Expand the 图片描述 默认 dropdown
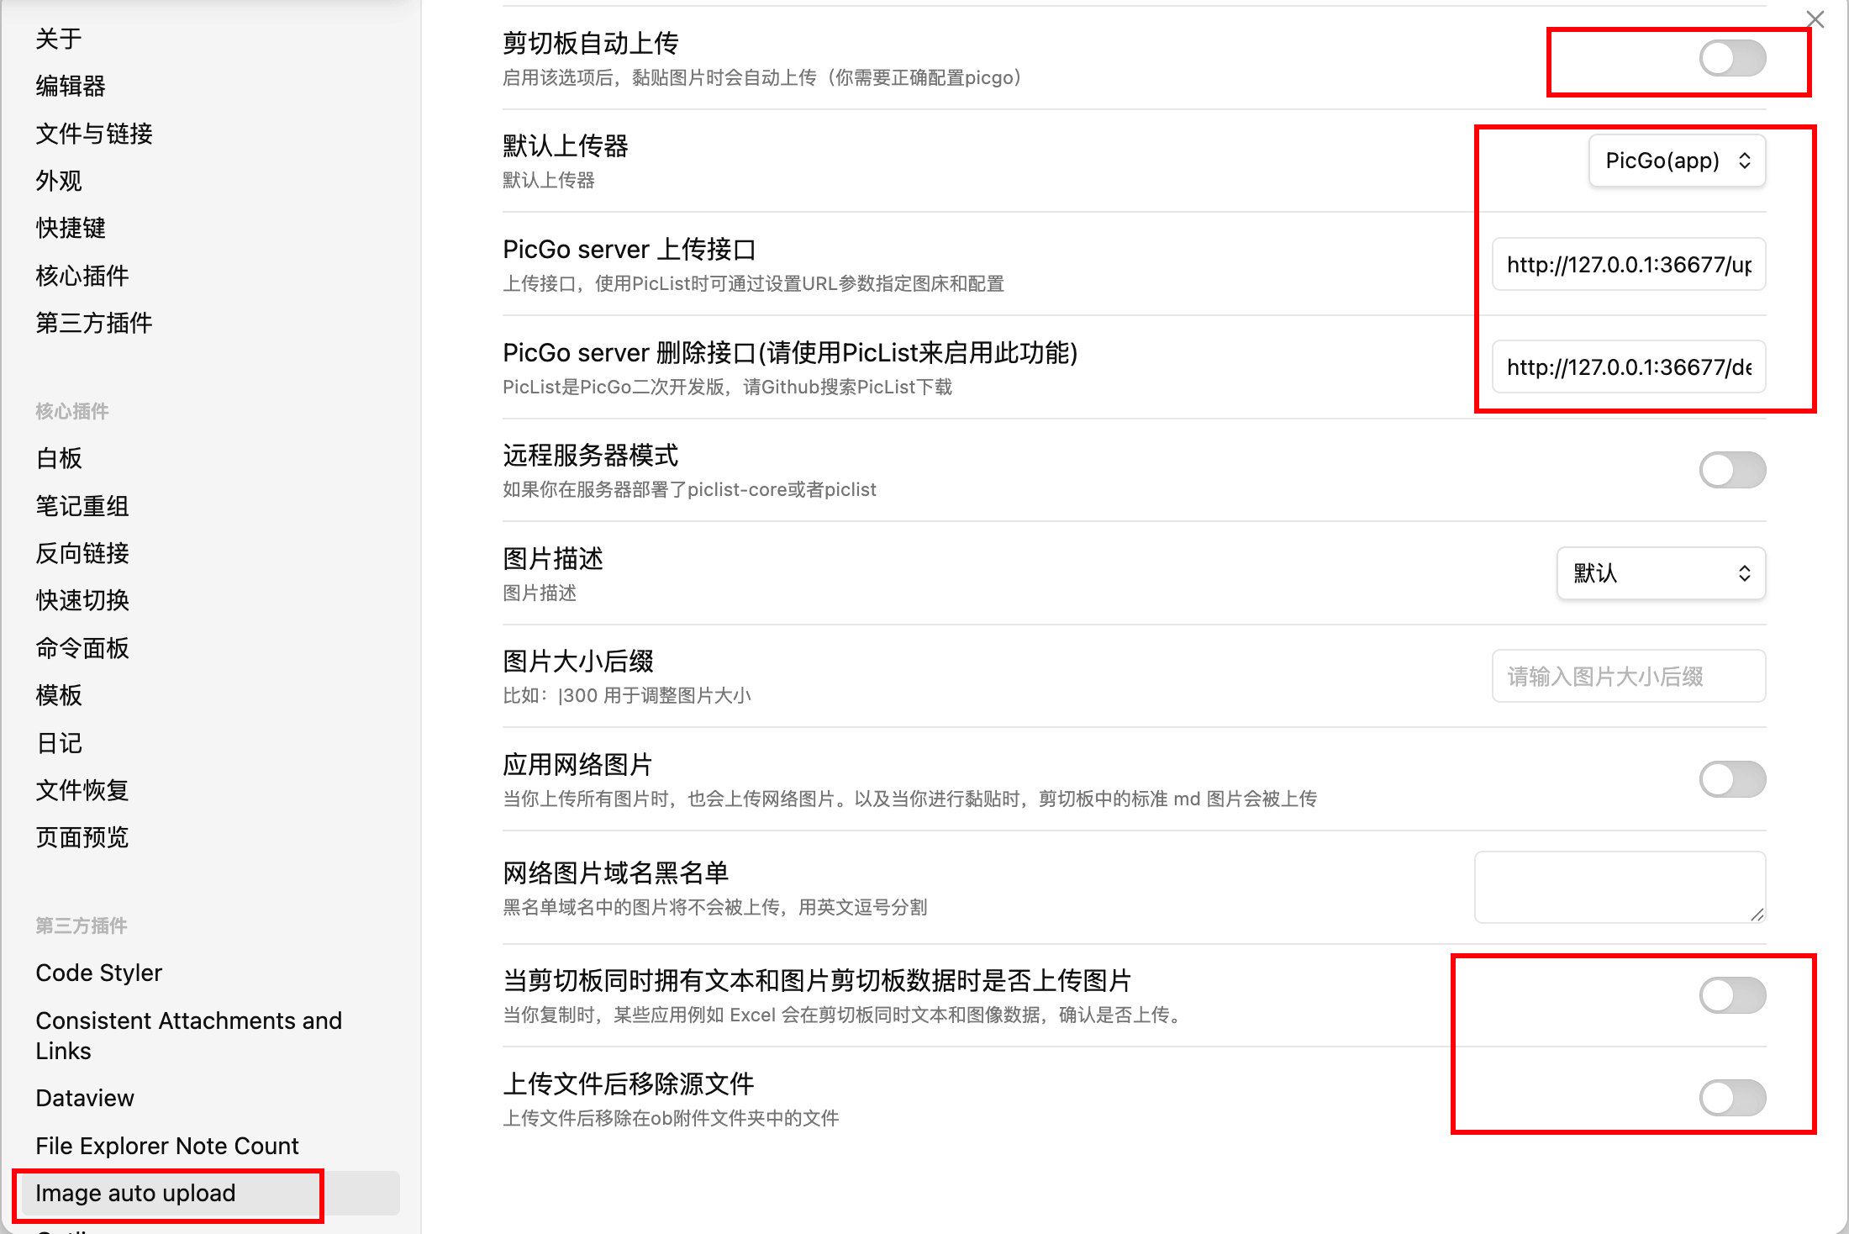Screen dimensions: 1849x1234 (1661, 573)
